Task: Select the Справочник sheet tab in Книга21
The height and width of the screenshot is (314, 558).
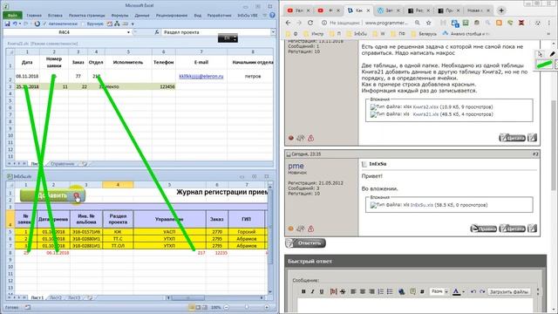Action: [x=63, y=164]
